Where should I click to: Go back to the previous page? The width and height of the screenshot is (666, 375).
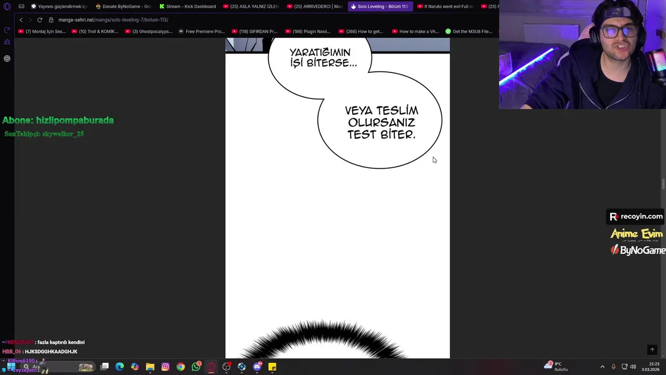[21, 20]
